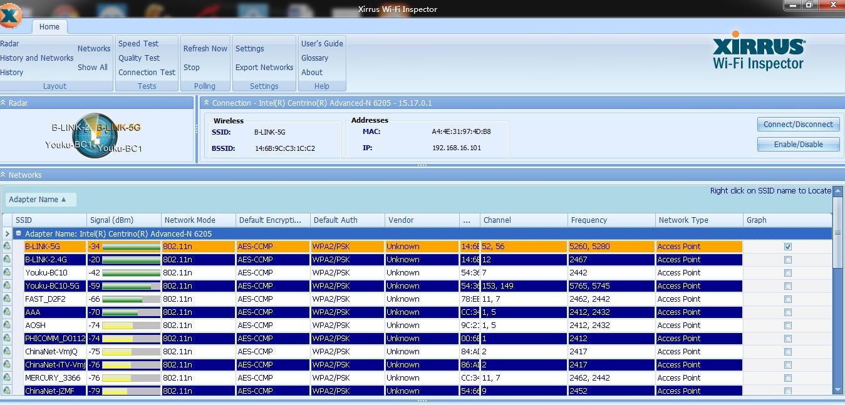Click the Connect/Disconnect button

click(798, 125)
